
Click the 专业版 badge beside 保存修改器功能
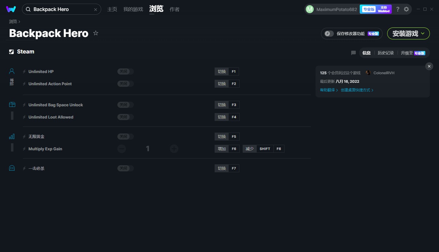[373, 34]
